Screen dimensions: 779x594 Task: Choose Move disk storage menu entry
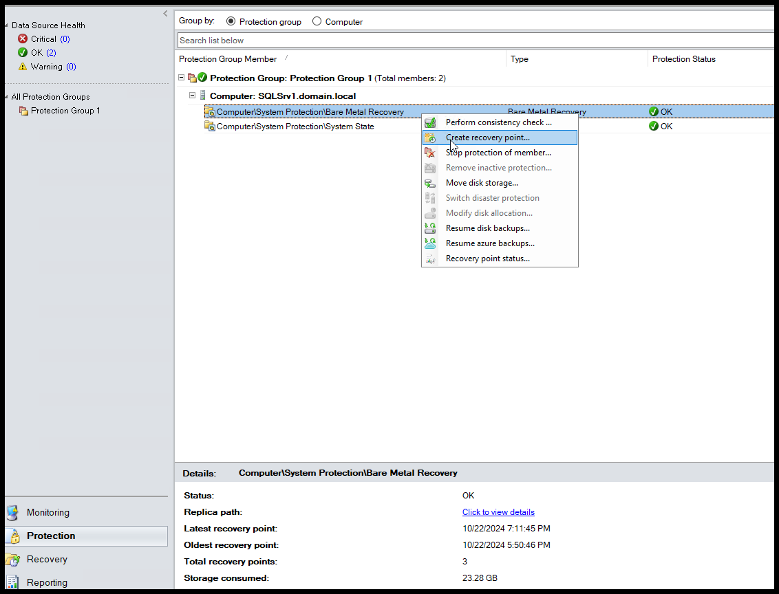[500, 183]
